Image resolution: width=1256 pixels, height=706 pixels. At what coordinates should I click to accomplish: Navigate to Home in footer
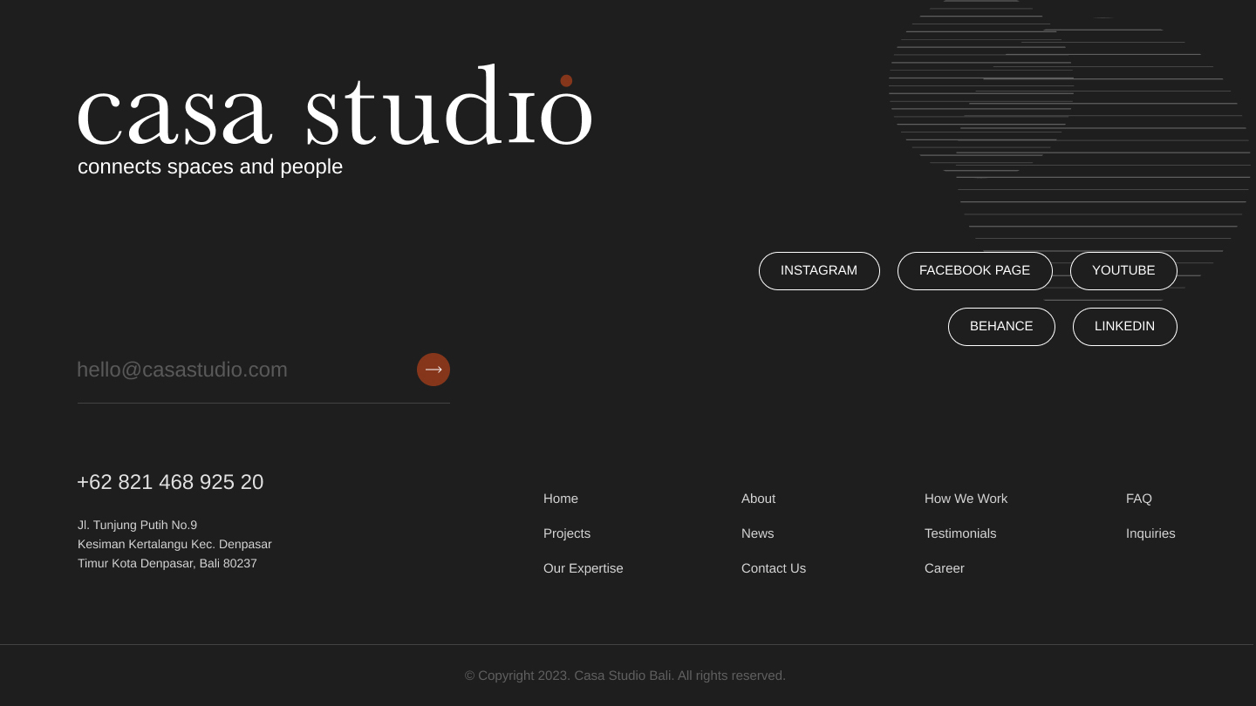coord(561,499)
